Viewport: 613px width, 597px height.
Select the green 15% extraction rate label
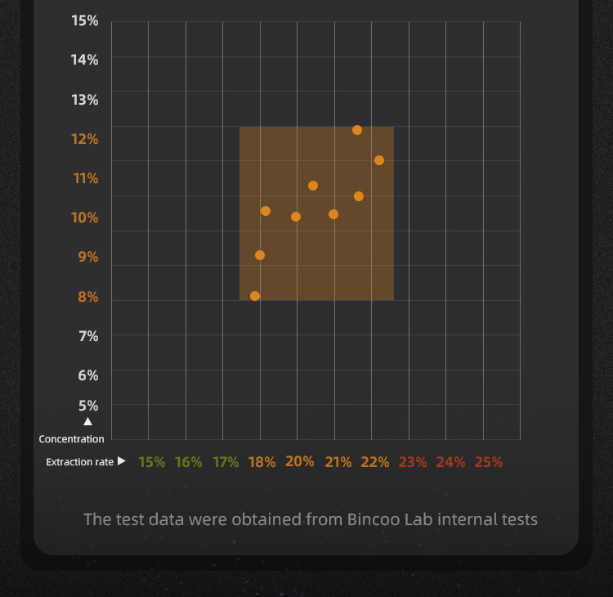pos(151,462)
